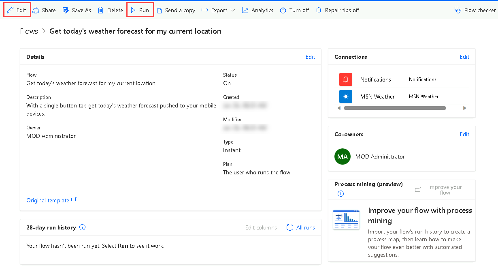Click the Edit text in toolbar
Screen dimensions: 498x268
(21, 10)
